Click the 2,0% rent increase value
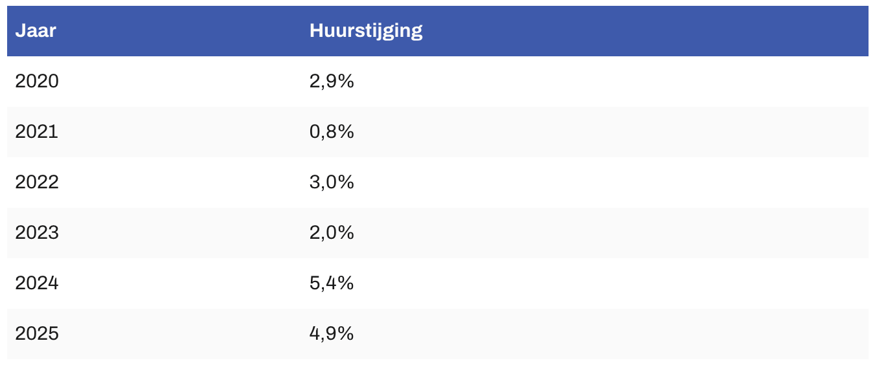 pos(332,233)
